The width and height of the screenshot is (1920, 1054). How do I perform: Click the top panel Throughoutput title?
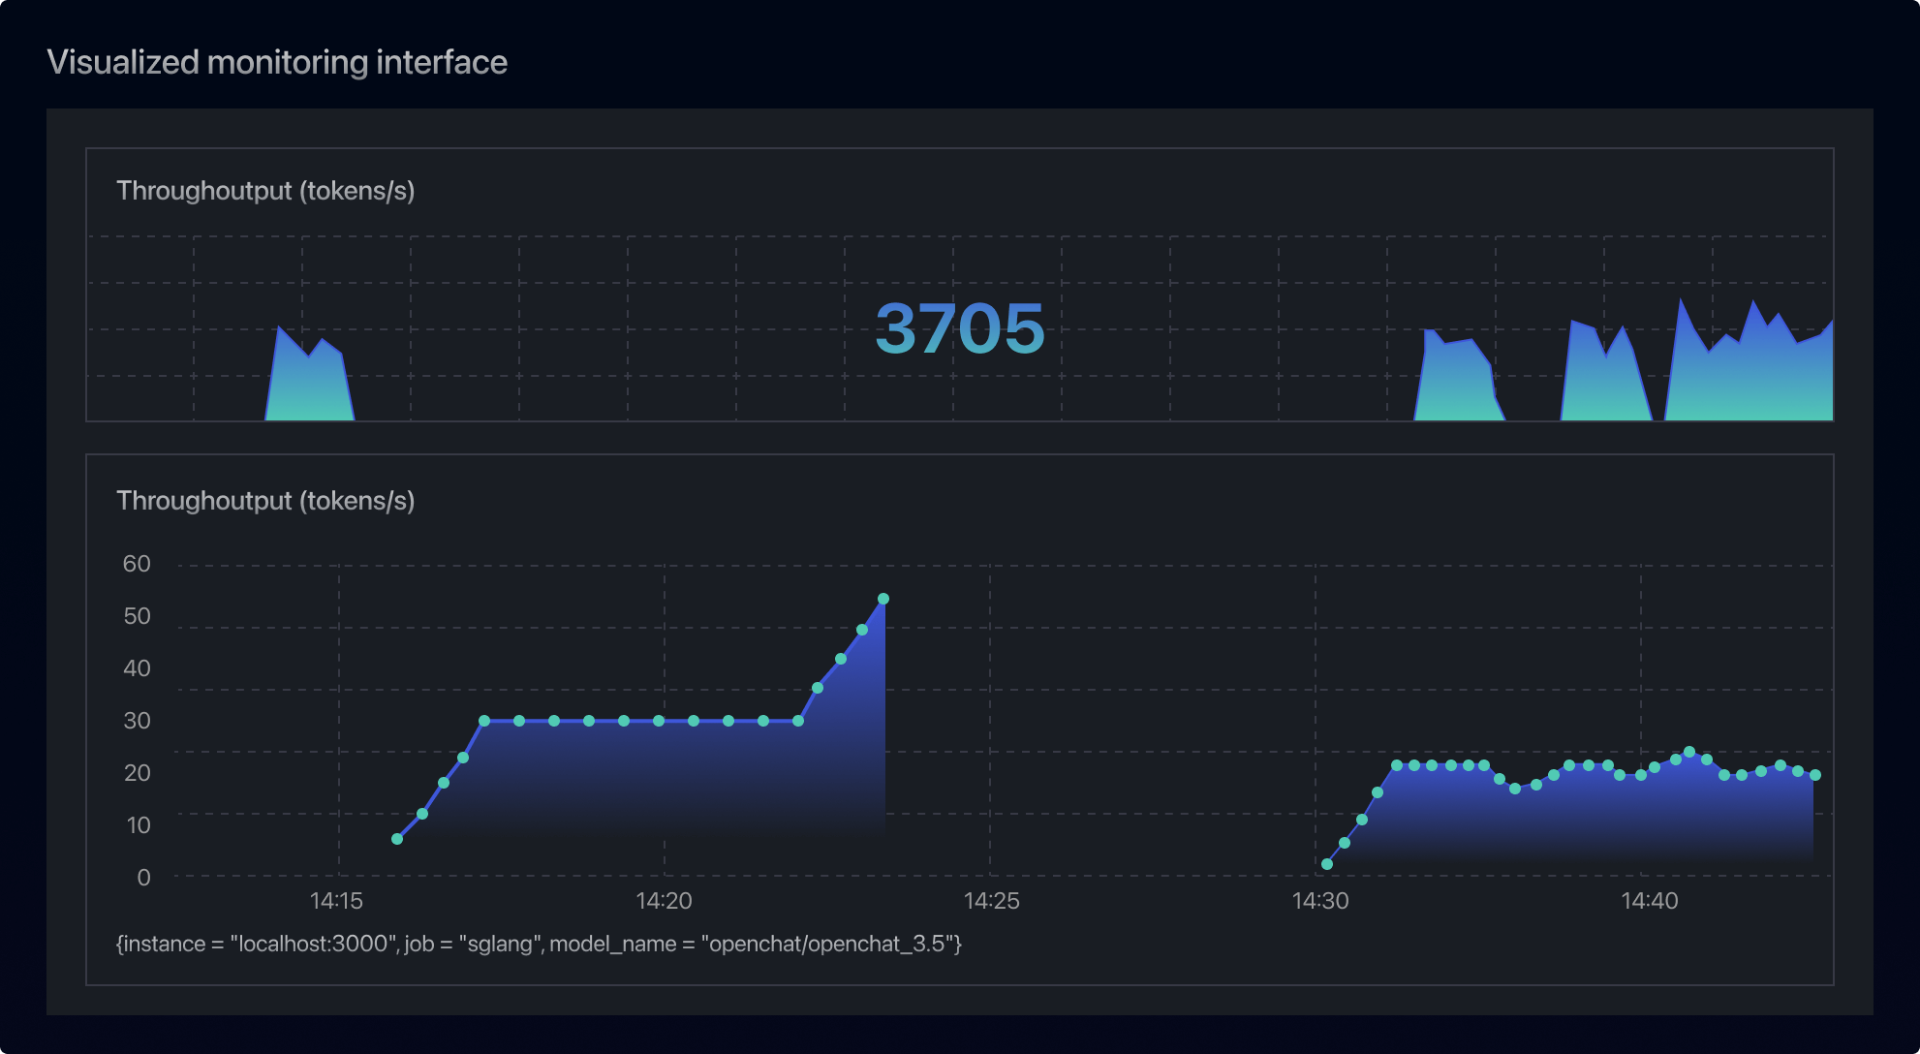click(x=265, y=191)
